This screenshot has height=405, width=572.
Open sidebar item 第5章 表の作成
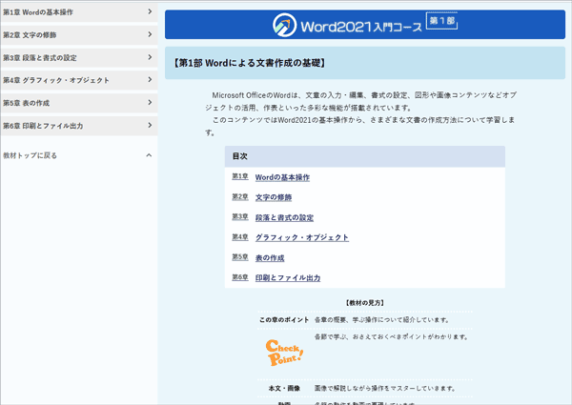pyautogui.click(x=79, y=103)
